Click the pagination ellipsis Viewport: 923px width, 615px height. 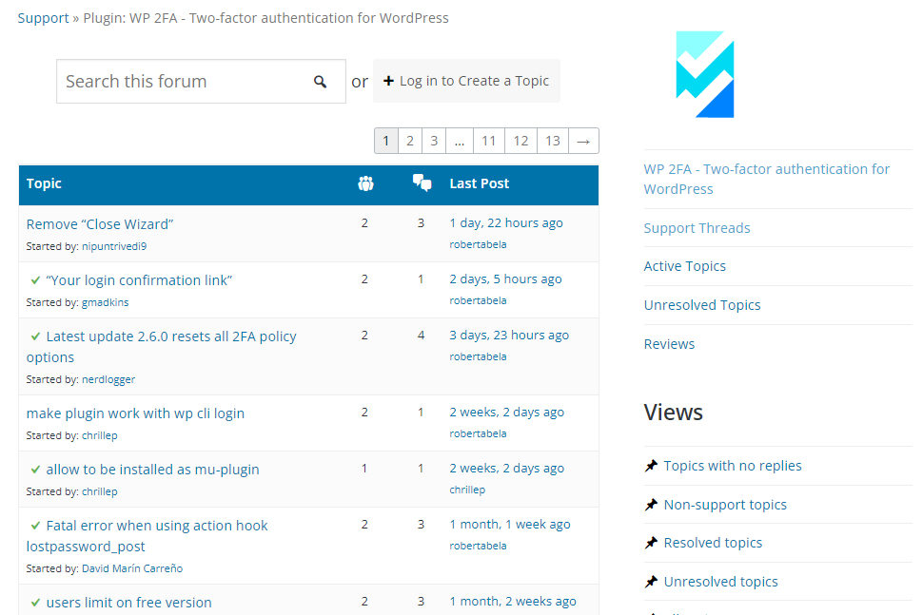point(460,141)
